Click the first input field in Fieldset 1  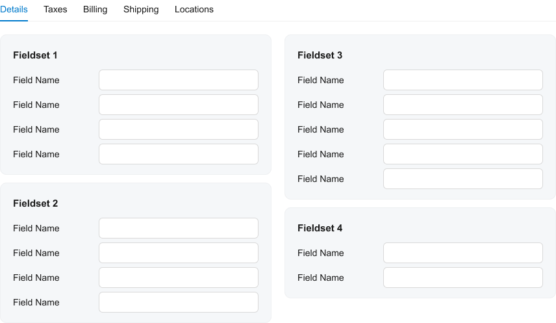click(179, 80)
